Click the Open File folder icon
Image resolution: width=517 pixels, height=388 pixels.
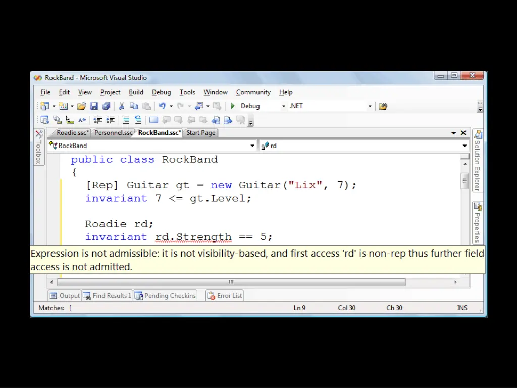(x=81, y=106)
